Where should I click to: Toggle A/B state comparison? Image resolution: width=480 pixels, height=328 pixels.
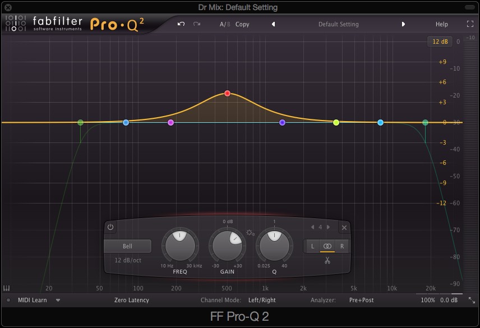(225, 24)
